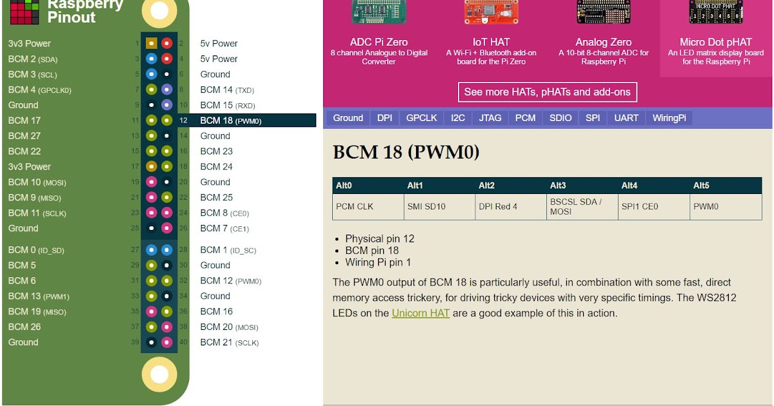Select pin 17 3v3 Power dot

click(151, 166)
